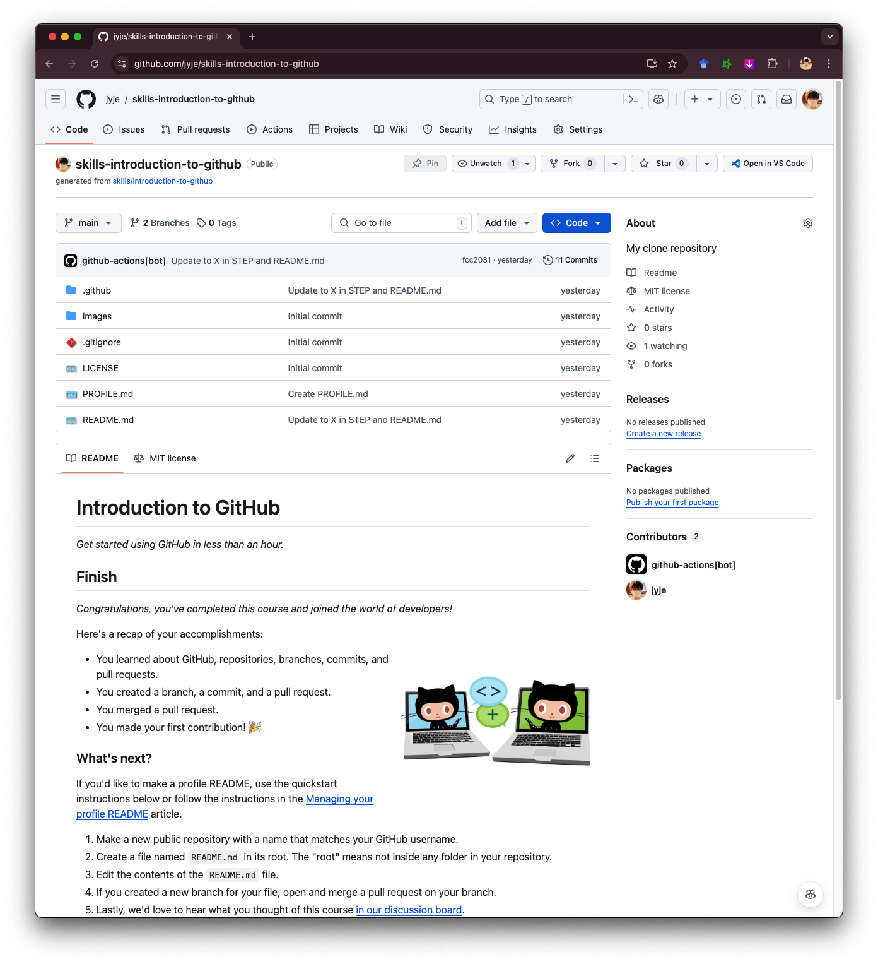Expand the Fork options caret

(x=615, y=164)
